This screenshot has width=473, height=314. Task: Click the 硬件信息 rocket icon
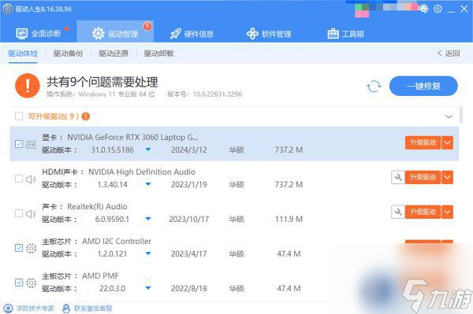[176, 33]
